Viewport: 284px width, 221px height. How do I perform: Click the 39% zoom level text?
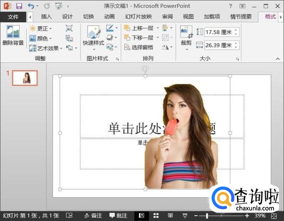click(x=260, y=216)
